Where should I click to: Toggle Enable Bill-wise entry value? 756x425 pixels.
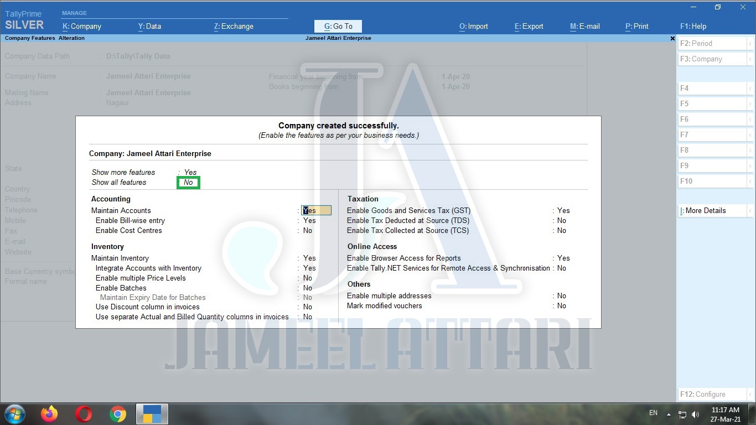pos(309,220)
